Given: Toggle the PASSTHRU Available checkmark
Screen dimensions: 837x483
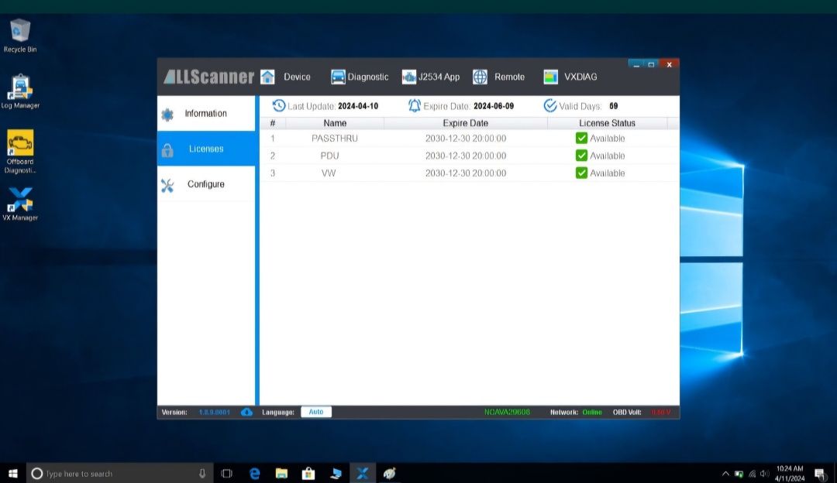Looking at the screenshot, I should click(581, 138).
